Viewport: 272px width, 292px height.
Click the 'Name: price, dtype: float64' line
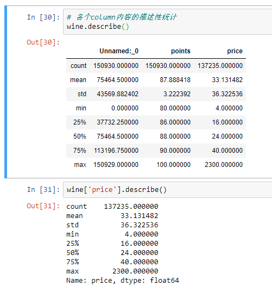pyautogui.click(x=123, y=281)
